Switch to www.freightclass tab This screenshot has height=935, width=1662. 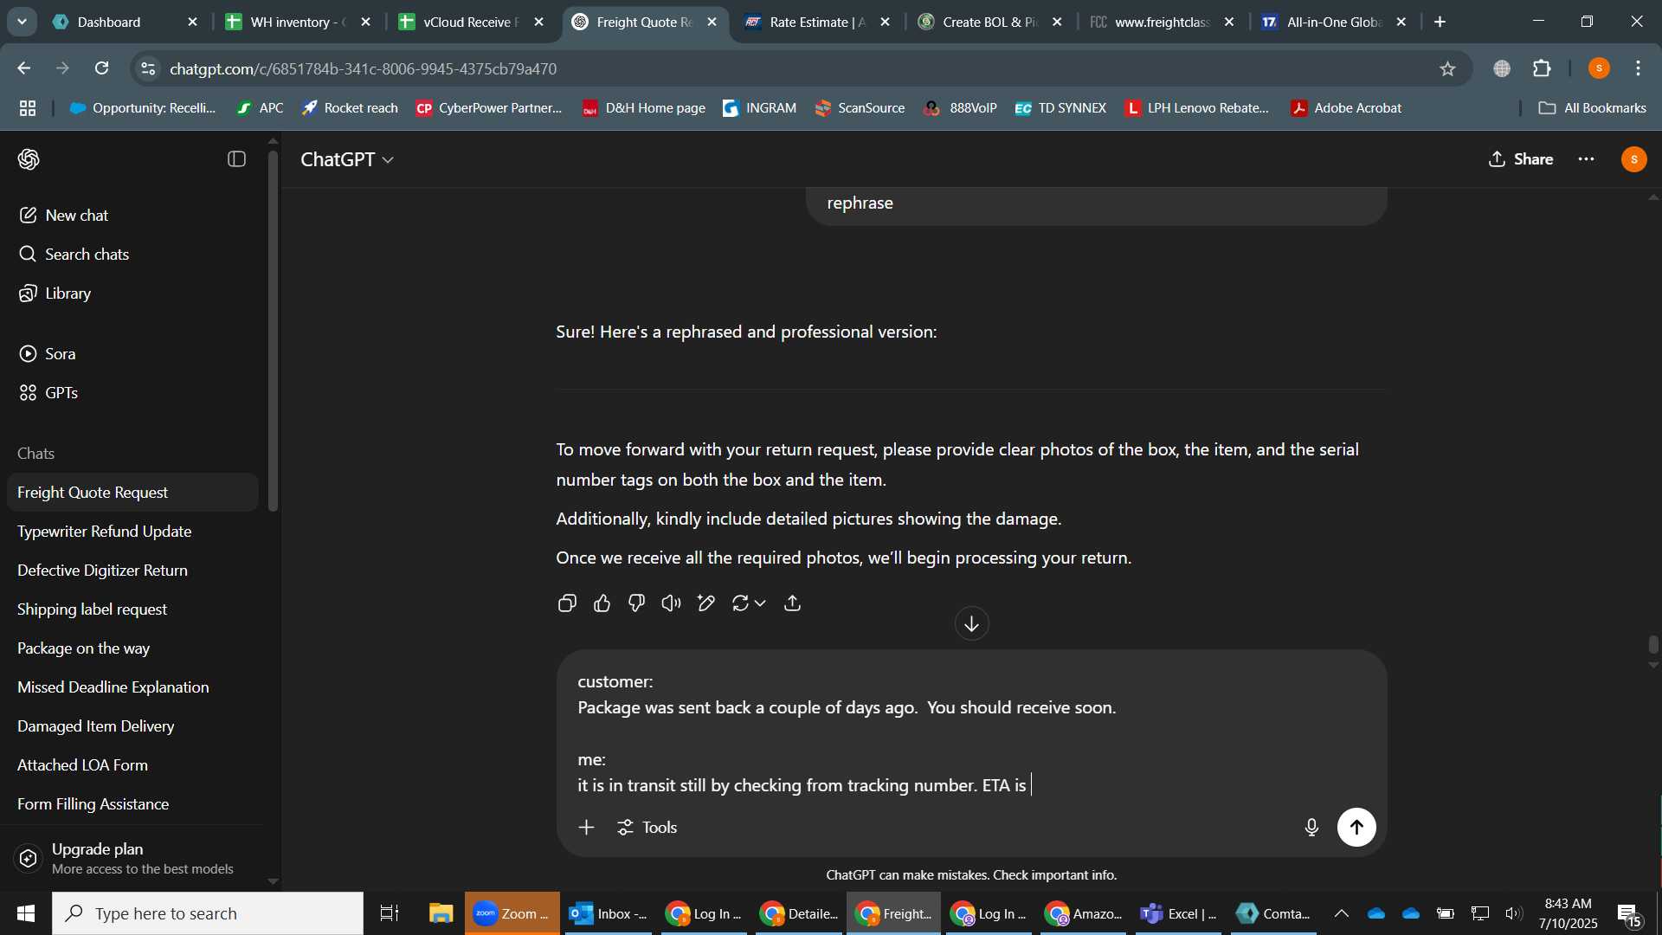pyautogui.click(x=1163, y=22)
